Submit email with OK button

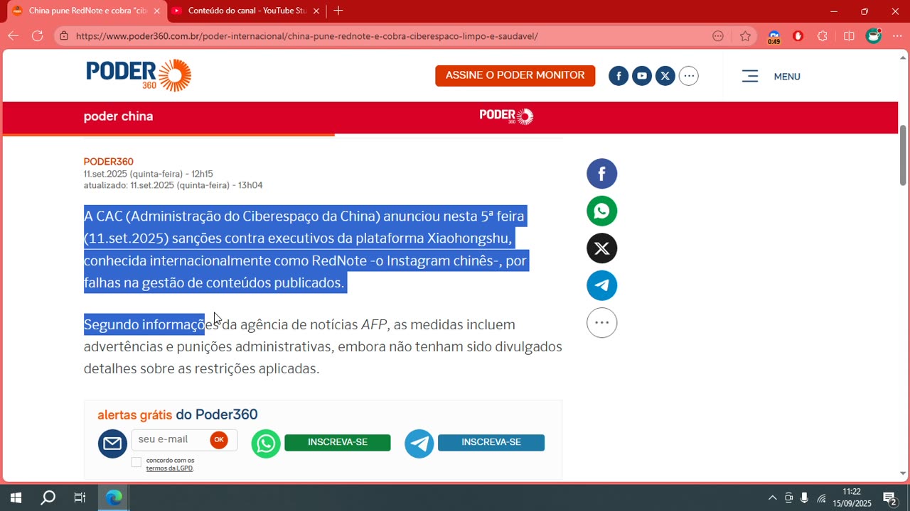(x=219, y=440)
